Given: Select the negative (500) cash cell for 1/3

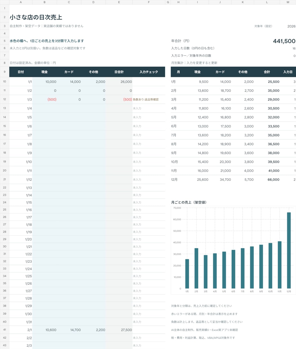Looking at the screenshot, I should (45, 99).
